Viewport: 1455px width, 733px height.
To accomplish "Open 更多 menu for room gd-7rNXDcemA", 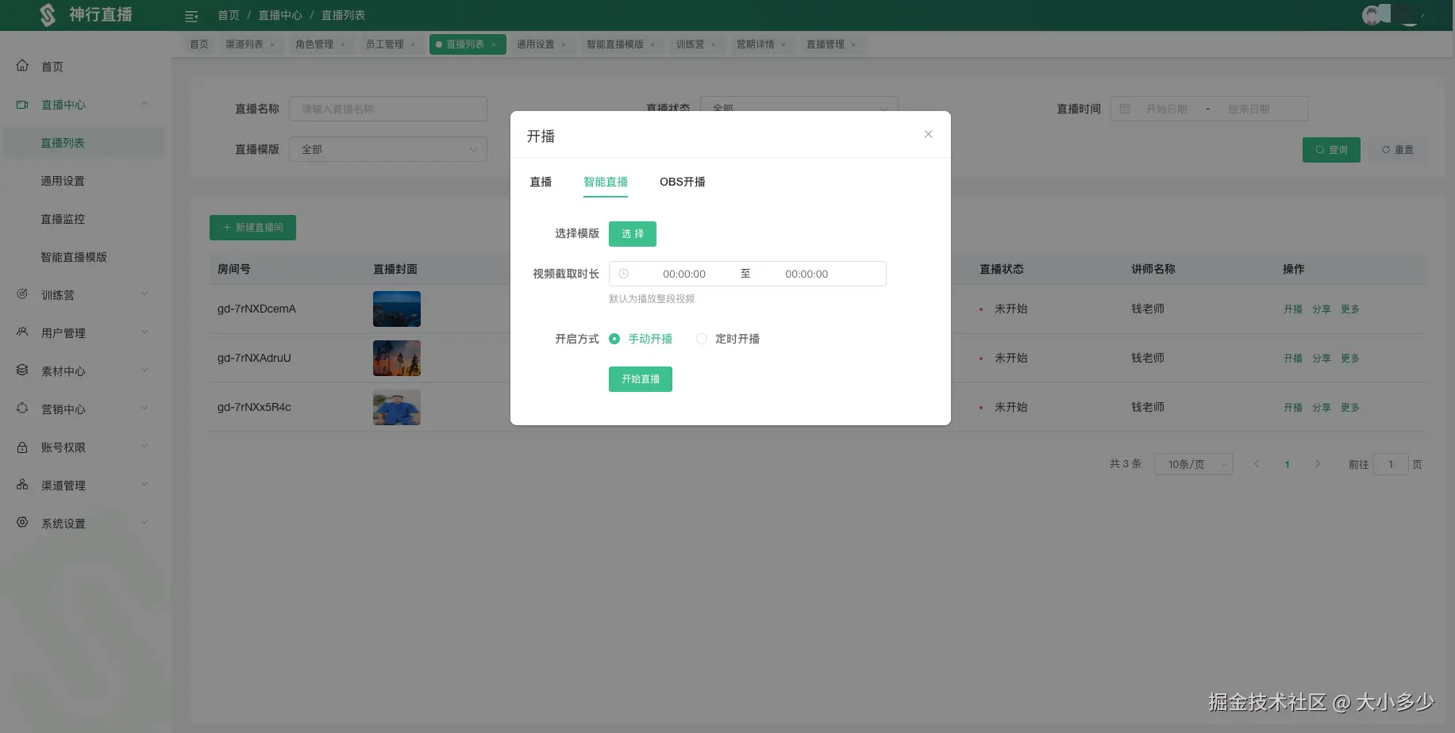I will tap(1350, 309).
